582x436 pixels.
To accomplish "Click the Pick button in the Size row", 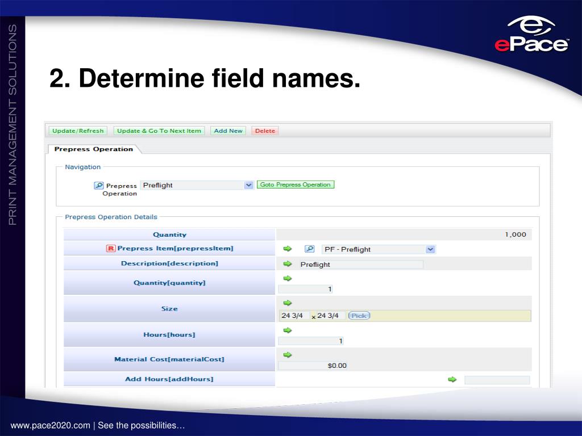I will pyautogui.click(x=359, y=316).
